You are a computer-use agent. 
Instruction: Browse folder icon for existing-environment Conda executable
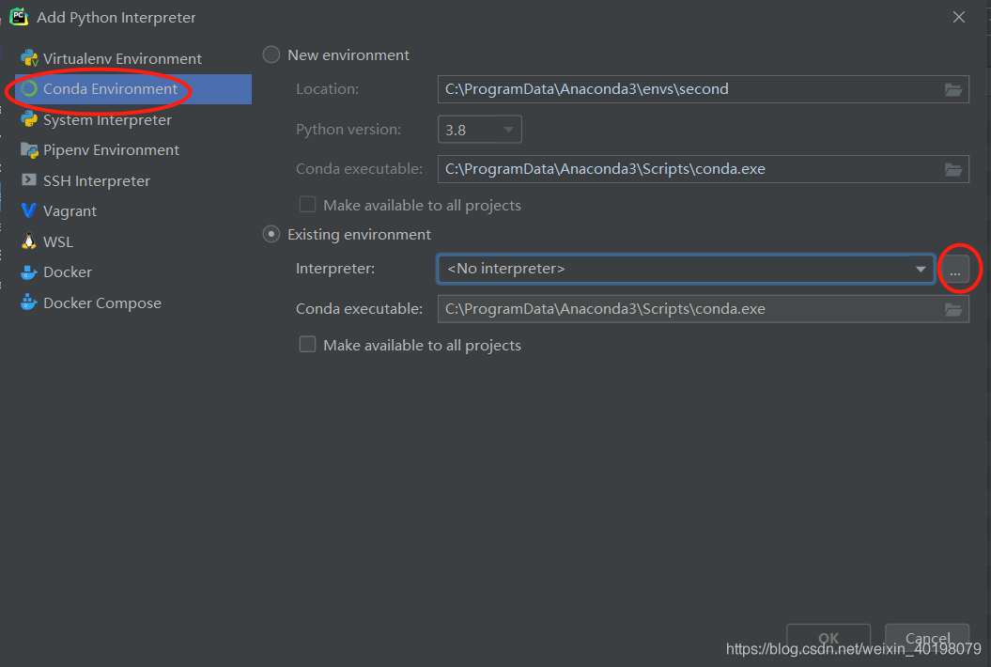953,310
